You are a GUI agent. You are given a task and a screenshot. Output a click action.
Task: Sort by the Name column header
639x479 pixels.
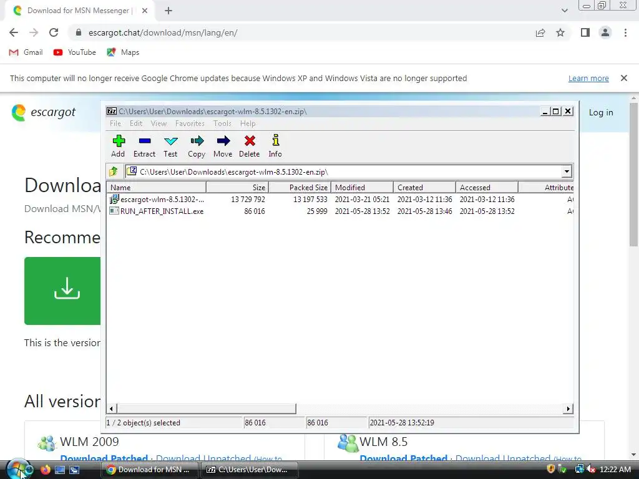[x=157, y=187]
